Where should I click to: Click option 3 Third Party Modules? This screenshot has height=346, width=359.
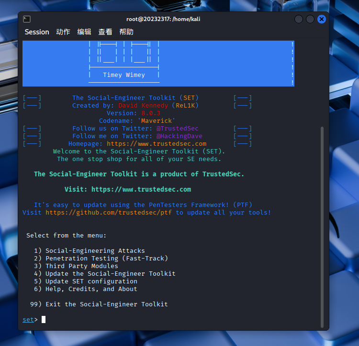click(x=76, y=266)
